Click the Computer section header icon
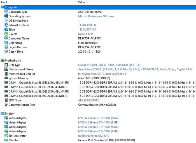The width and height of the screenshot is (196, 143). [3, 7]
